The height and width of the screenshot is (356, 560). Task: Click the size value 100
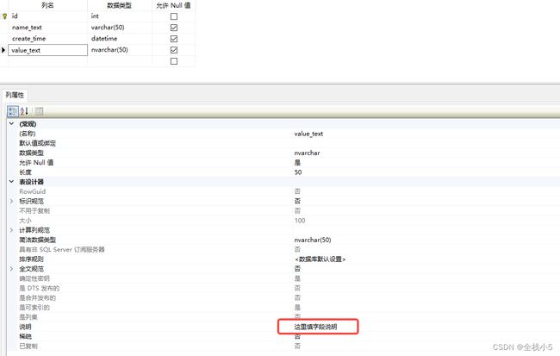click(300, 221)
